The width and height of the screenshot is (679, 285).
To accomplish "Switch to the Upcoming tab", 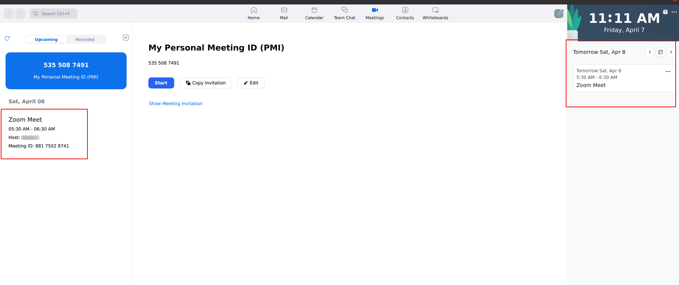I will [x=46, y=39].
